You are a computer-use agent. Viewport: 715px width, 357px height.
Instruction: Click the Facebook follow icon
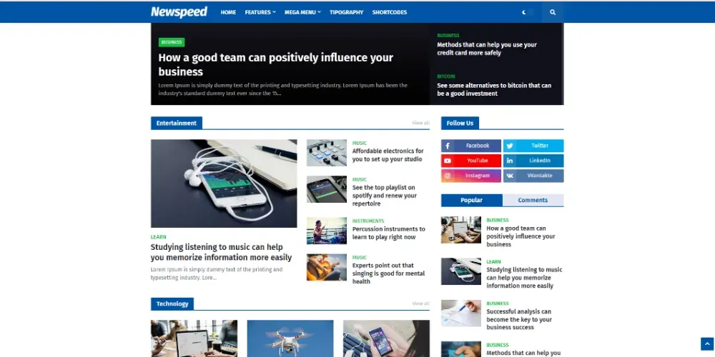pyautogui.click(x=448, y=146)
